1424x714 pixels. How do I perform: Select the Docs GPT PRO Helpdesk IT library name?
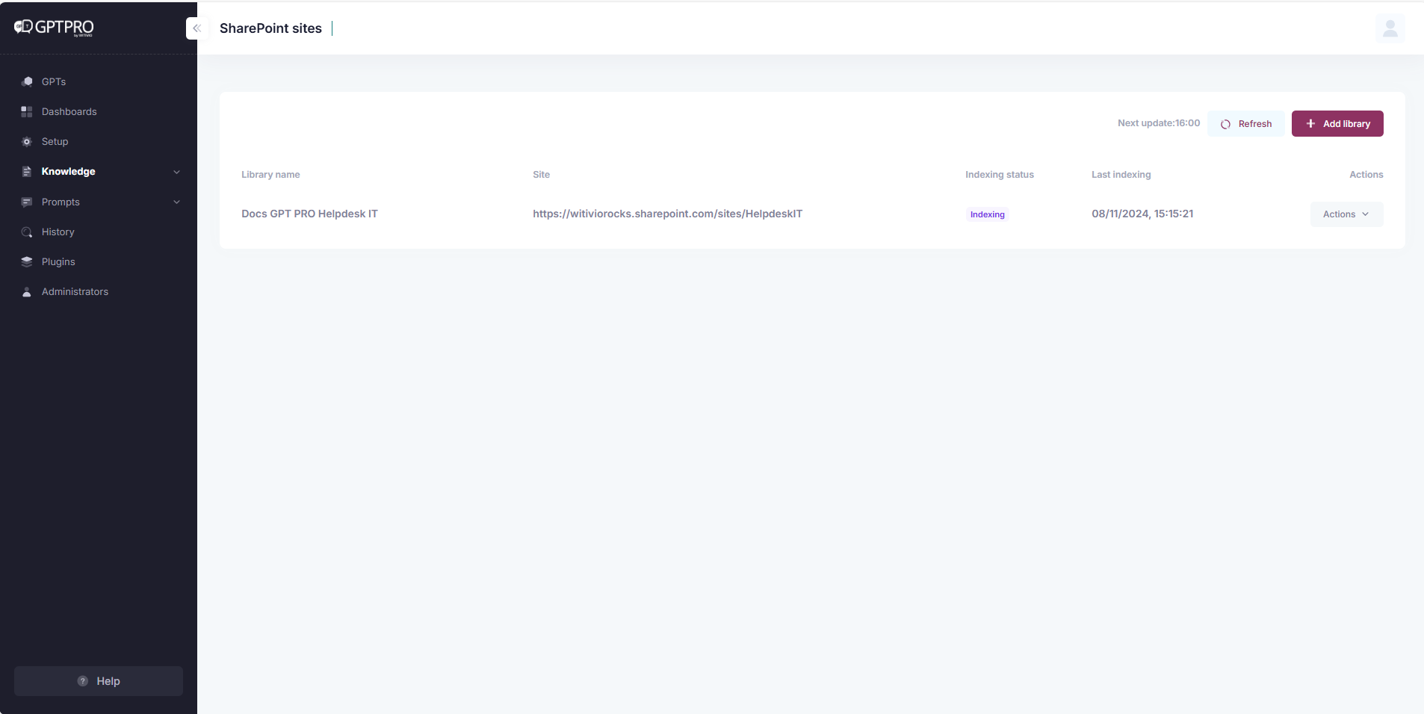tap(309, 214)
